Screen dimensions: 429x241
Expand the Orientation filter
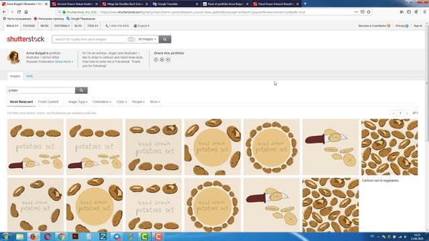pos(102,102)
